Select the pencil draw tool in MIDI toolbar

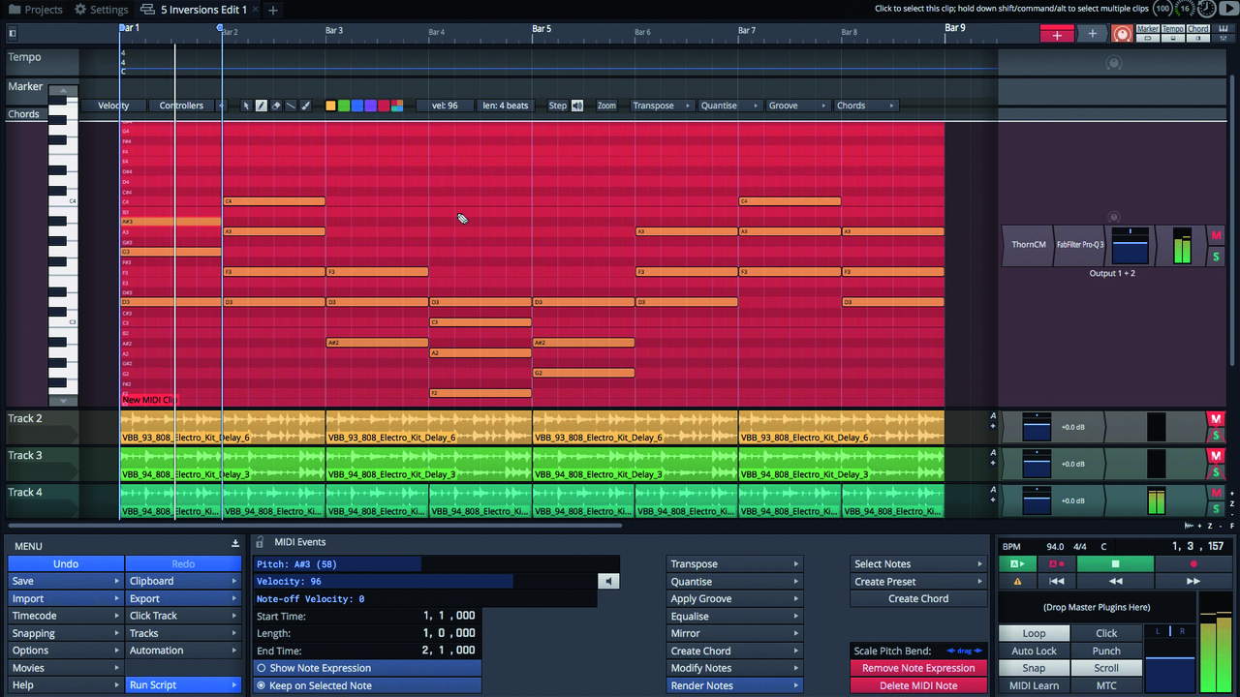261,106
